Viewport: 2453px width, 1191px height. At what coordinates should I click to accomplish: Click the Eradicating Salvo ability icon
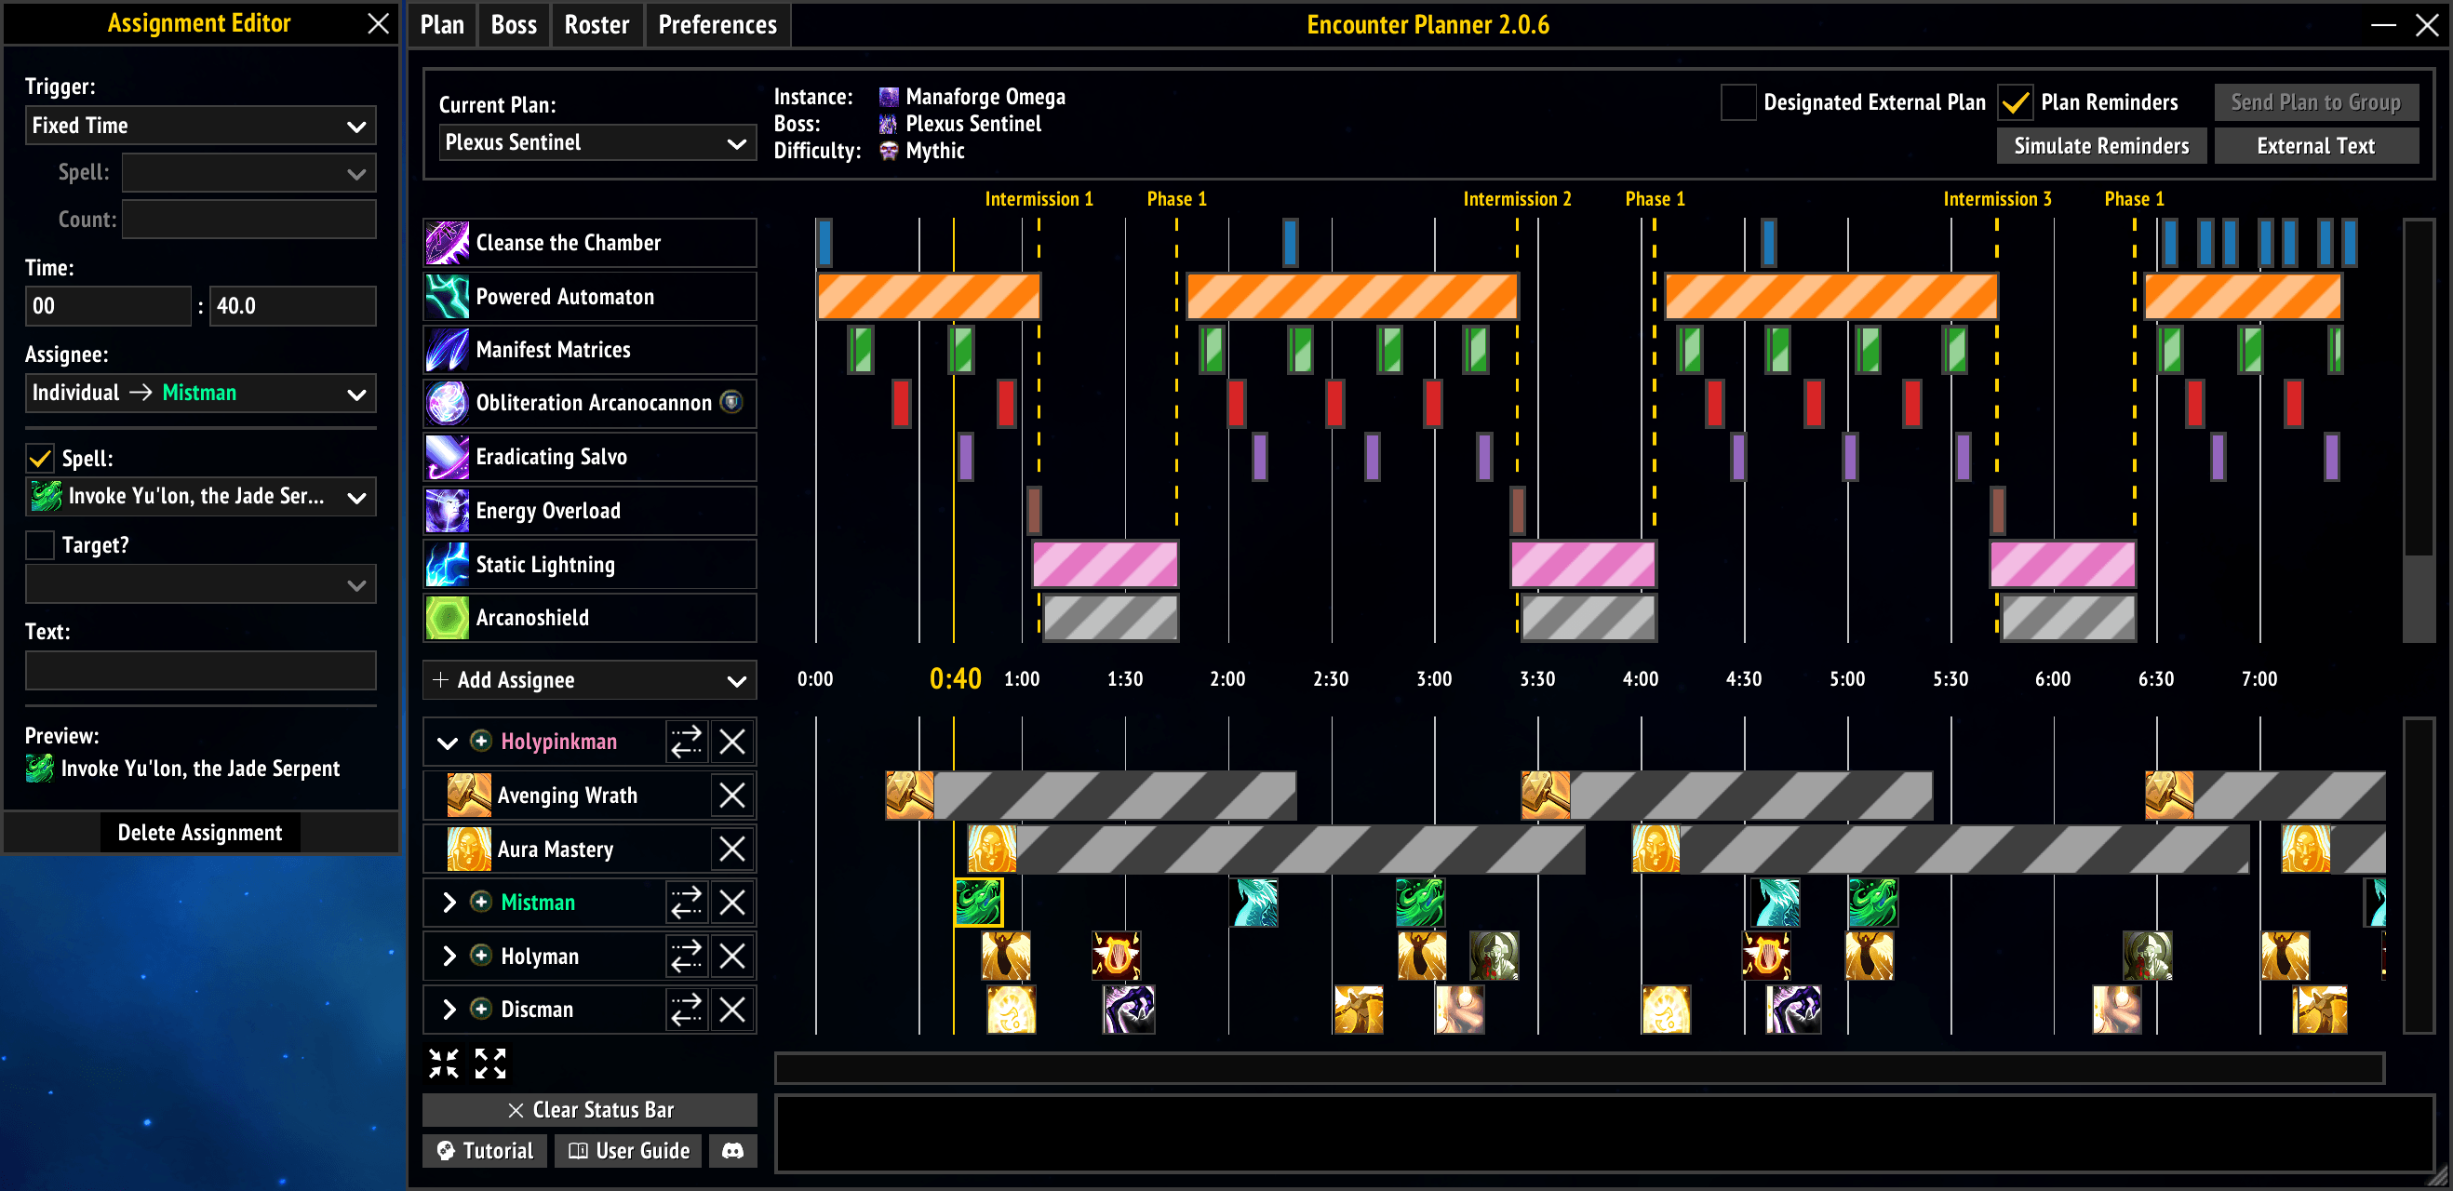pos(448,457)
